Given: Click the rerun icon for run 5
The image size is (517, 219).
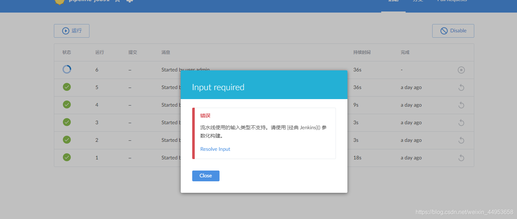Looking at the screenshot, I should point(461,88).
